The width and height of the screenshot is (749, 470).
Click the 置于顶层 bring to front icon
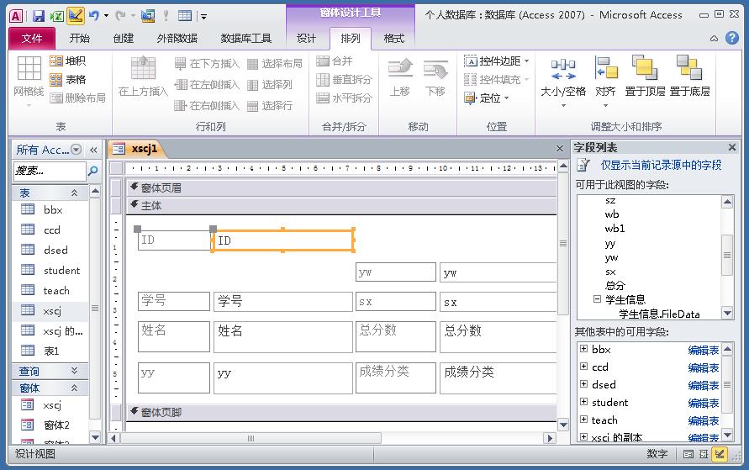[645, 75]
